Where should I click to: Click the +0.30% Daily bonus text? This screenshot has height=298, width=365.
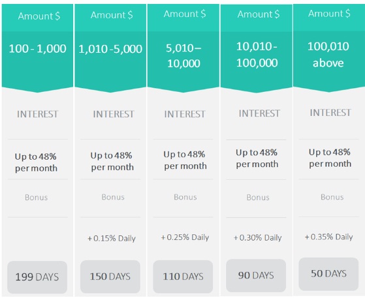[x=257, y=238]
